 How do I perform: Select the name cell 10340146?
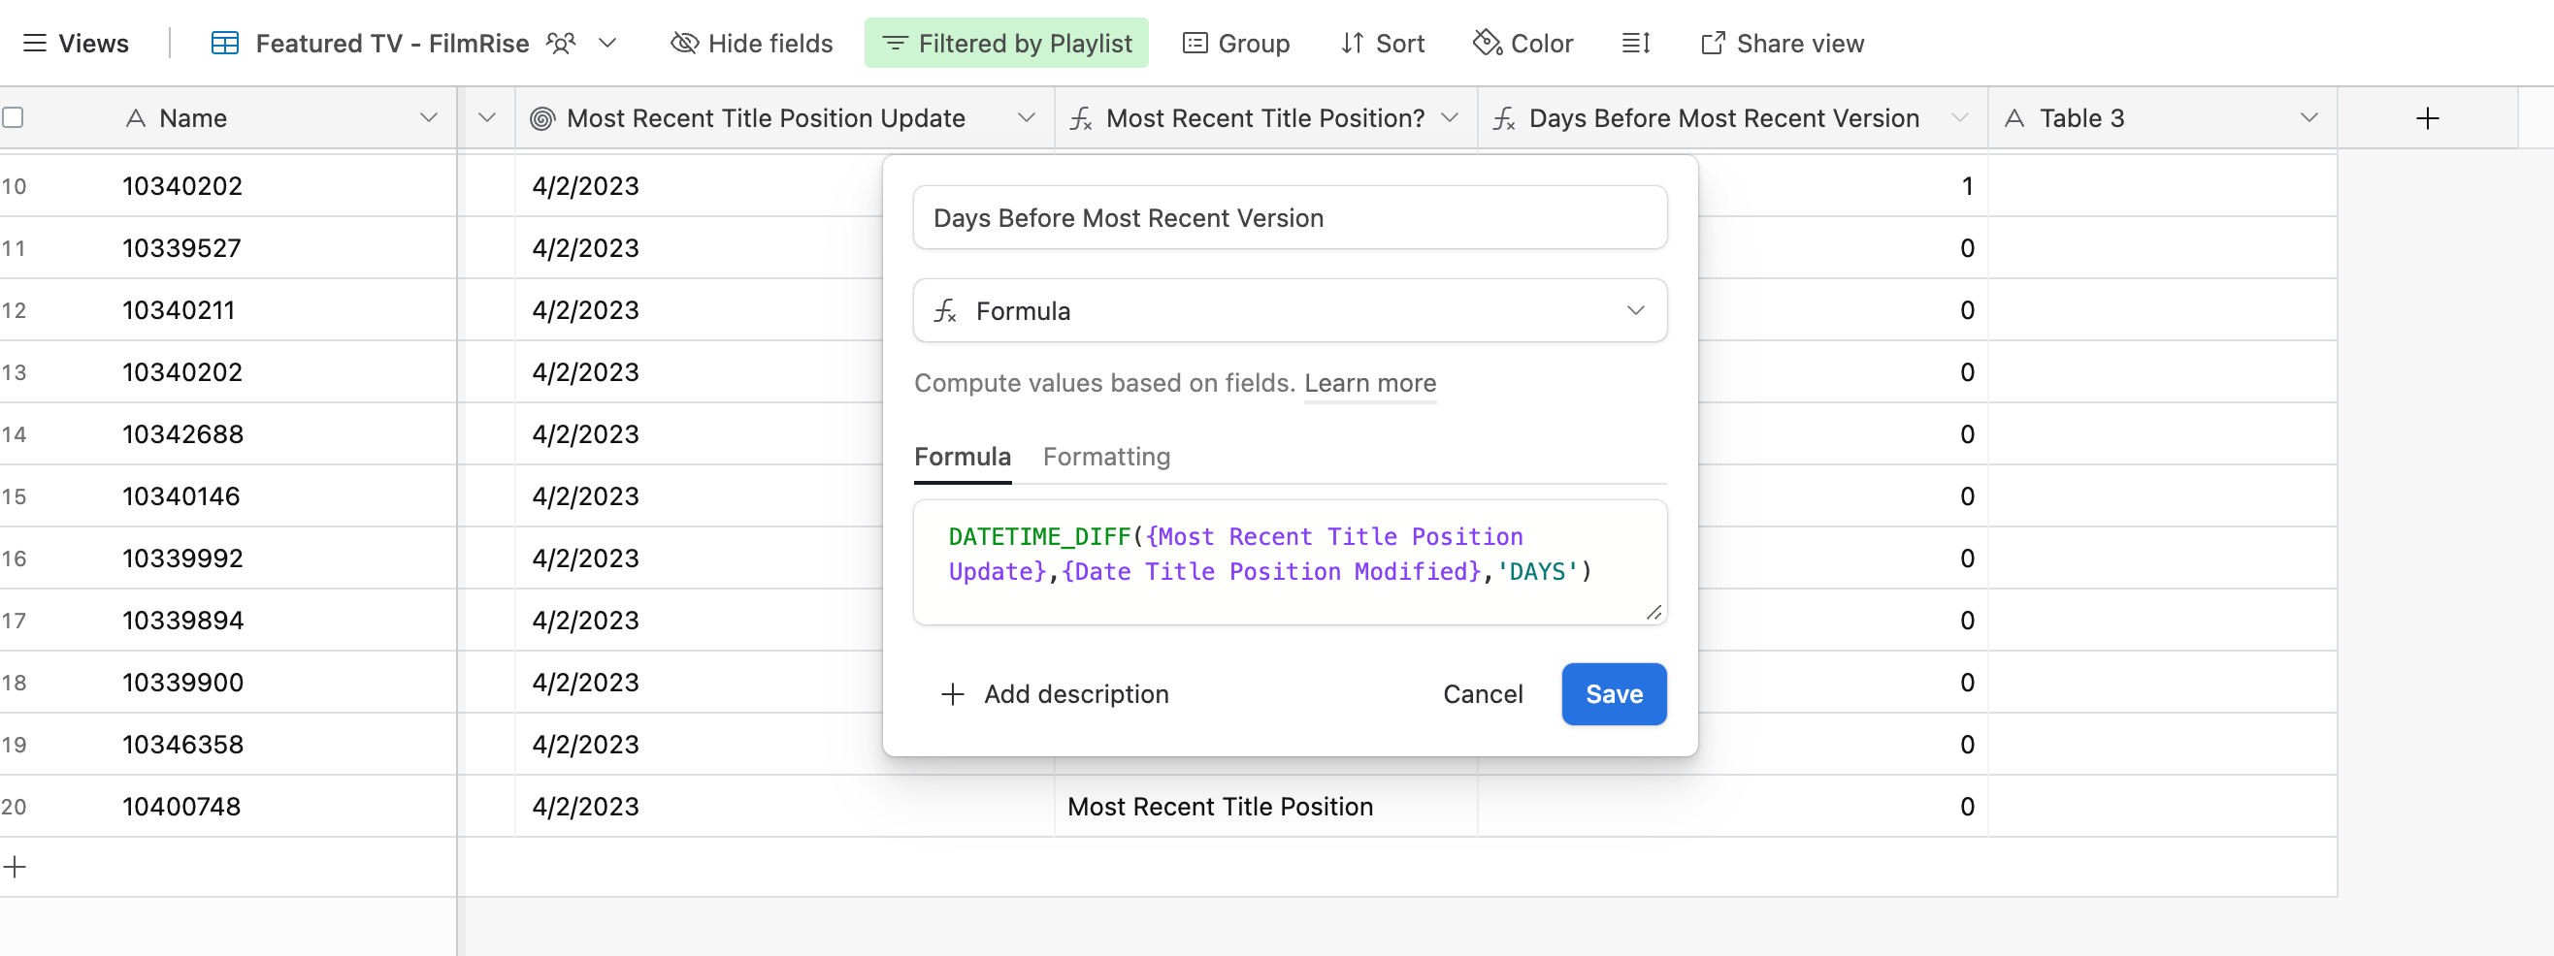coord(181,495)
